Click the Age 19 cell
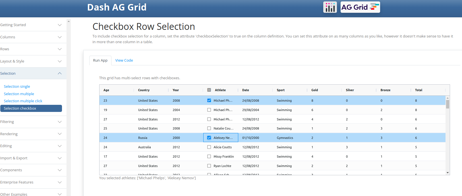The image size is (462, 196). click(117, 110)
